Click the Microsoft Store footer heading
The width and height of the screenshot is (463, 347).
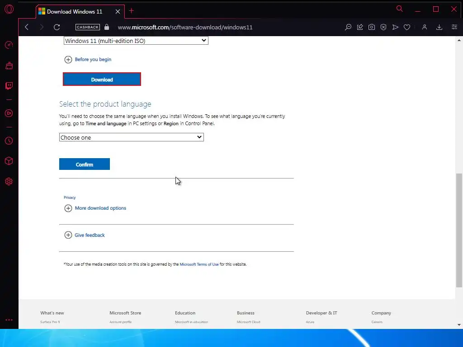(125, 313)
